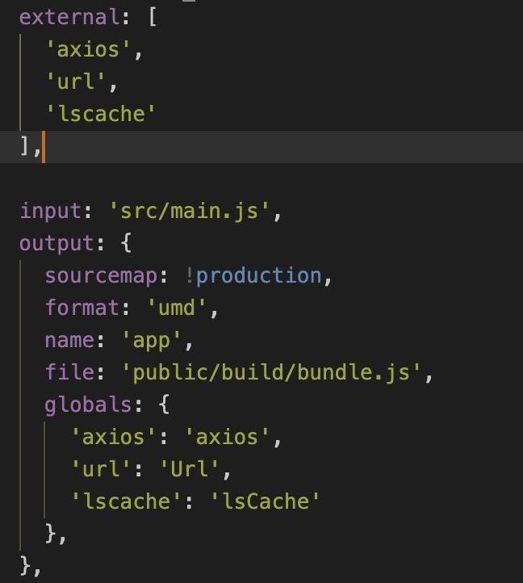This screenshot has width=523, height=583.
Task: Click the final closing brace of output
Action: 25,565
